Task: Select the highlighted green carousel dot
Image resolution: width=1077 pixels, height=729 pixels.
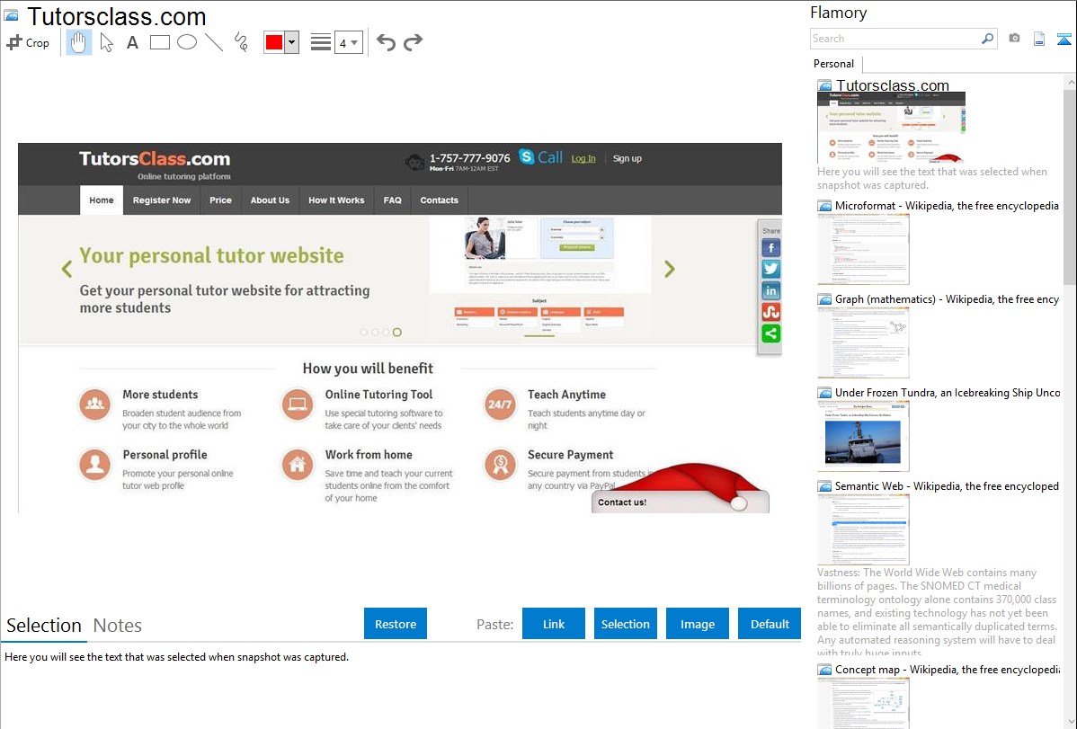Action: click(x=397, y=333)
